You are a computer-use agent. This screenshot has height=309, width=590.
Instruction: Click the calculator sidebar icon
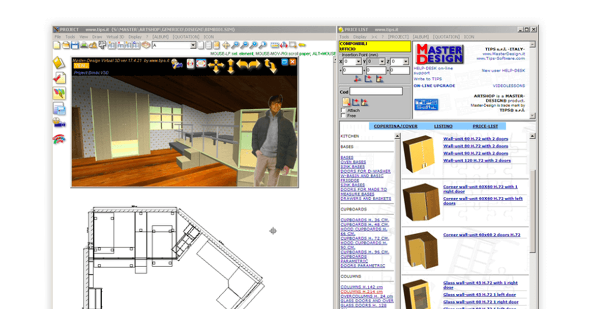(59, 108)
